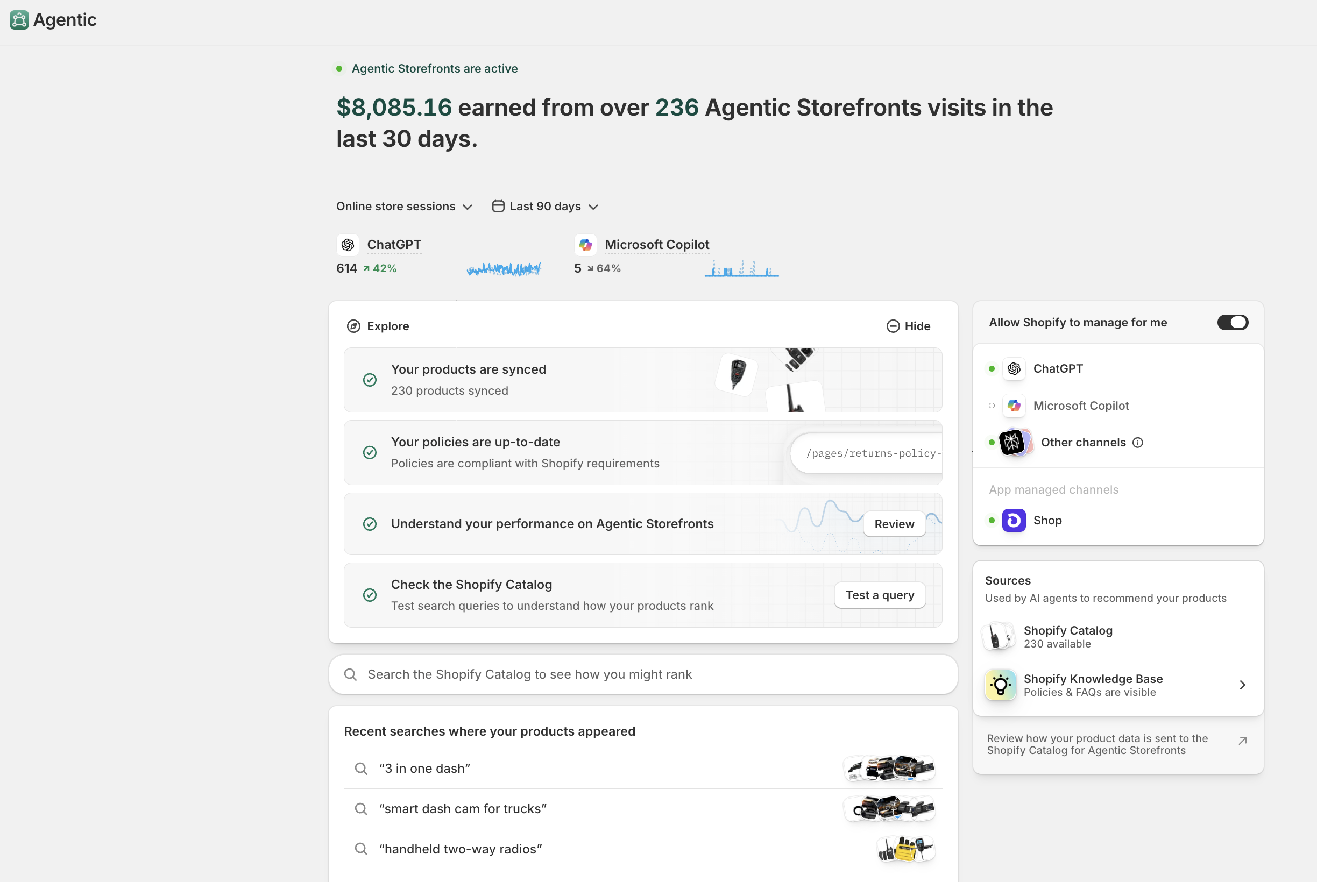
Task: Click the 614 ChatGPT sessions value
Action: pos(346,269)
